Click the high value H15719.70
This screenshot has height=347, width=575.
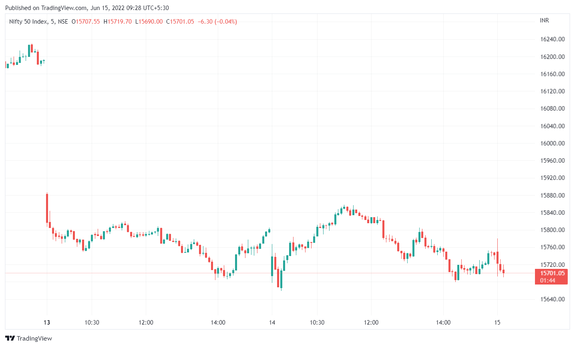click(x=118, y=22)
